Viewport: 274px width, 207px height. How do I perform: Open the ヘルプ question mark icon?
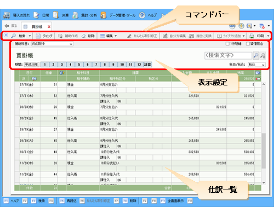[142, 15]
